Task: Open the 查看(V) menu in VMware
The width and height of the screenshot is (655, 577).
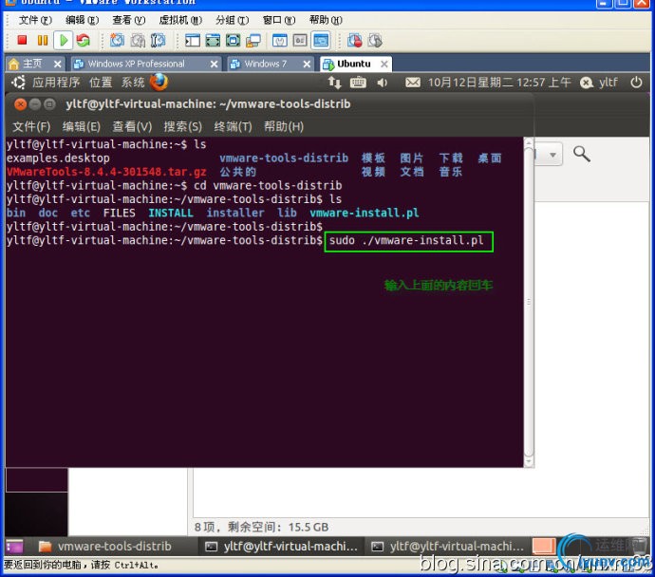Action: pos(129,20)
